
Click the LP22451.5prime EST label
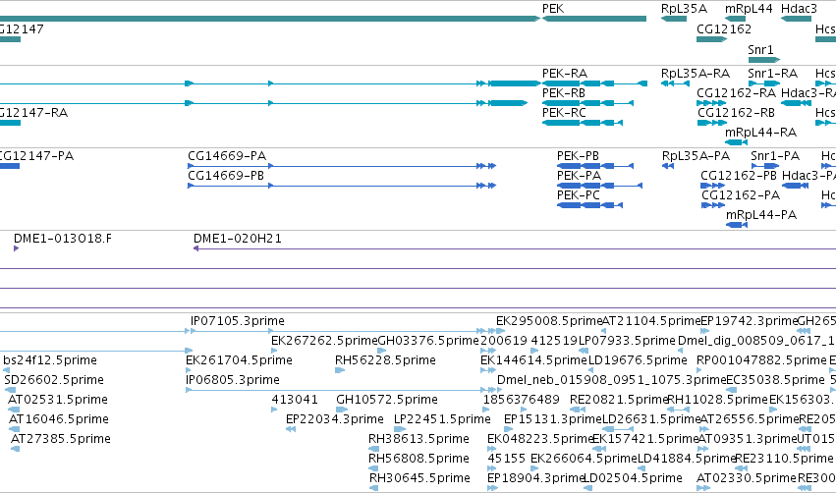(442, 419)
